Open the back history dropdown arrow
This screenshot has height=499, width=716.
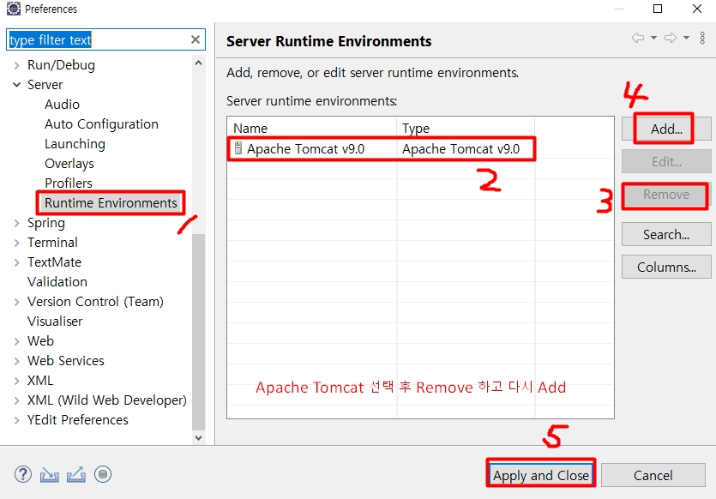653,38
